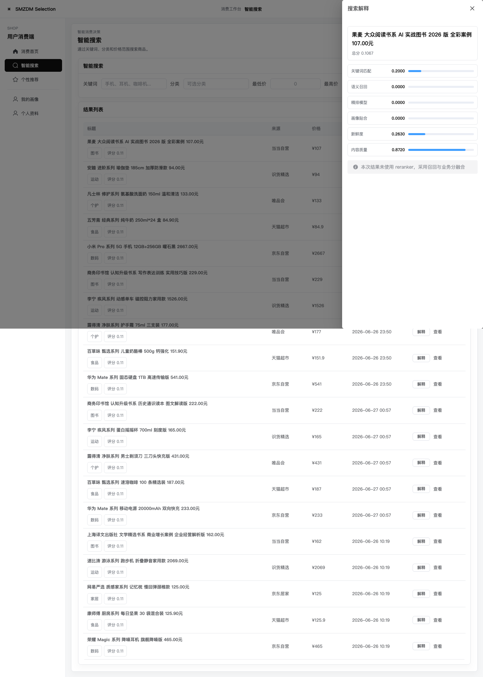Open 消费首页 in the sidebar
This screenshot has height=677, width=483.
click(33, 51)
